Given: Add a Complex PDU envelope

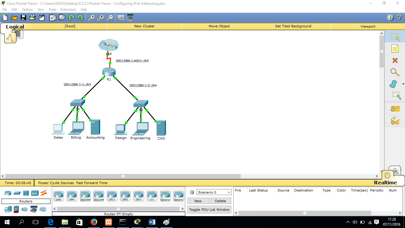Looking at the screenshot, I should point(395,121).
